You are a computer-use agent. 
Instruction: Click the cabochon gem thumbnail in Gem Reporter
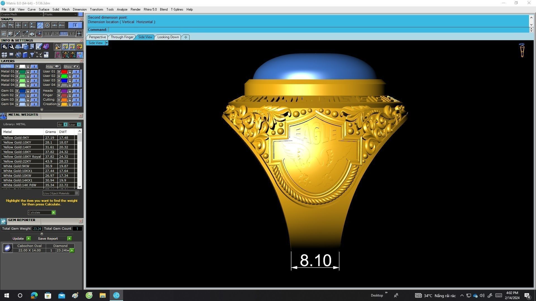pyautogui.click(x=8, y=248)
